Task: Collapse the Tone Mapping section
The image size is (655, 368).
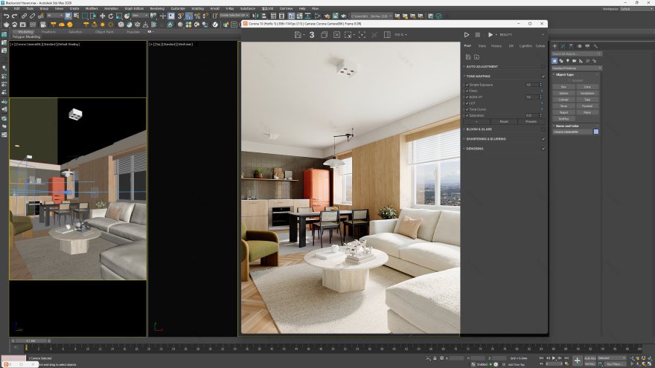Action: click(x=464, y=77)
